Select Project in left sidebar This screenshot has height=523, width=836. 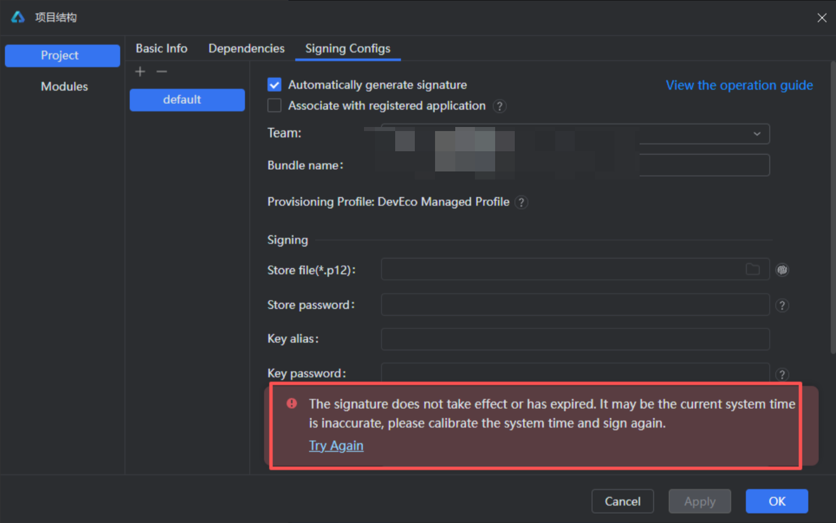click(62, 55)
